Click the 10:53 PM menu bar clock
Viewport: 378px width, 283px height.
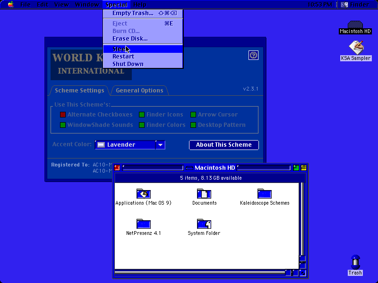[x=320, y=4]
